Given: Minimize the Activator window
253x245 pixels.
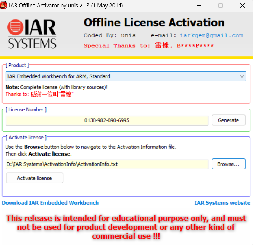Looking at the screenshot, I should 199,6.
